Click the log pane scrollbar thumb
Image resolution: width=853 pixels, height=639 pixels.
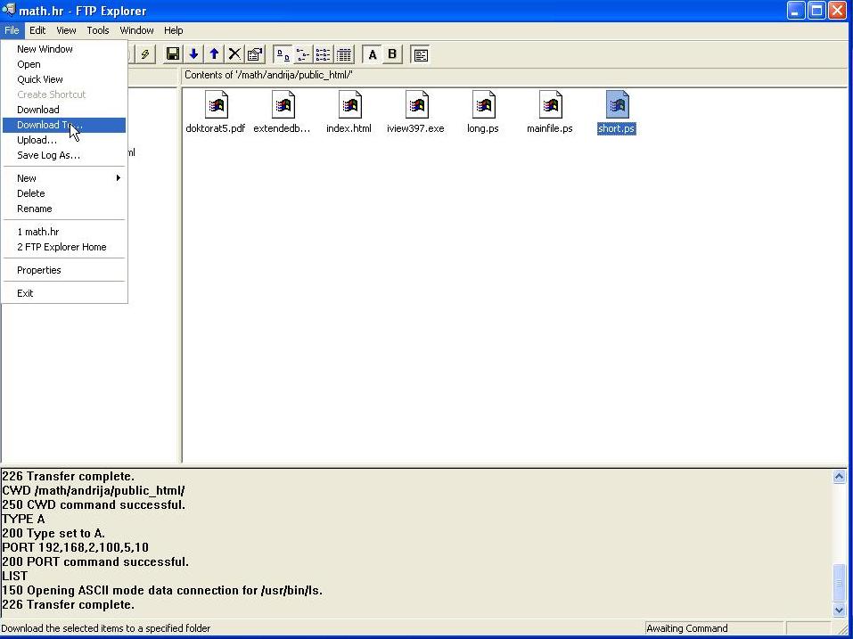(839, 583)
